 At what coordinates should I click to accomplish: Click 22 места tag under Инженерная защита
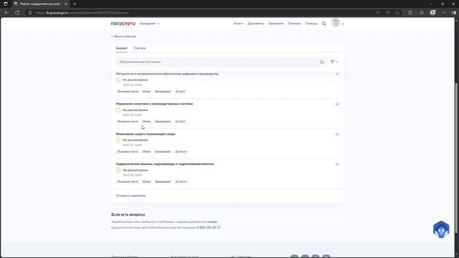(181, 151)
